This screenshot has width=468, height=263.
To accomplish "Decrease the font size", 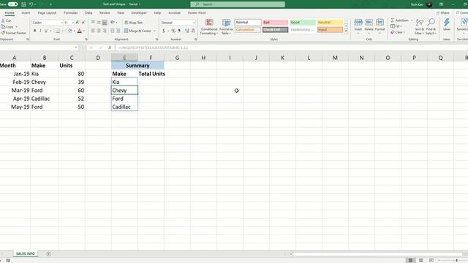I will click(x=83, y=23).
